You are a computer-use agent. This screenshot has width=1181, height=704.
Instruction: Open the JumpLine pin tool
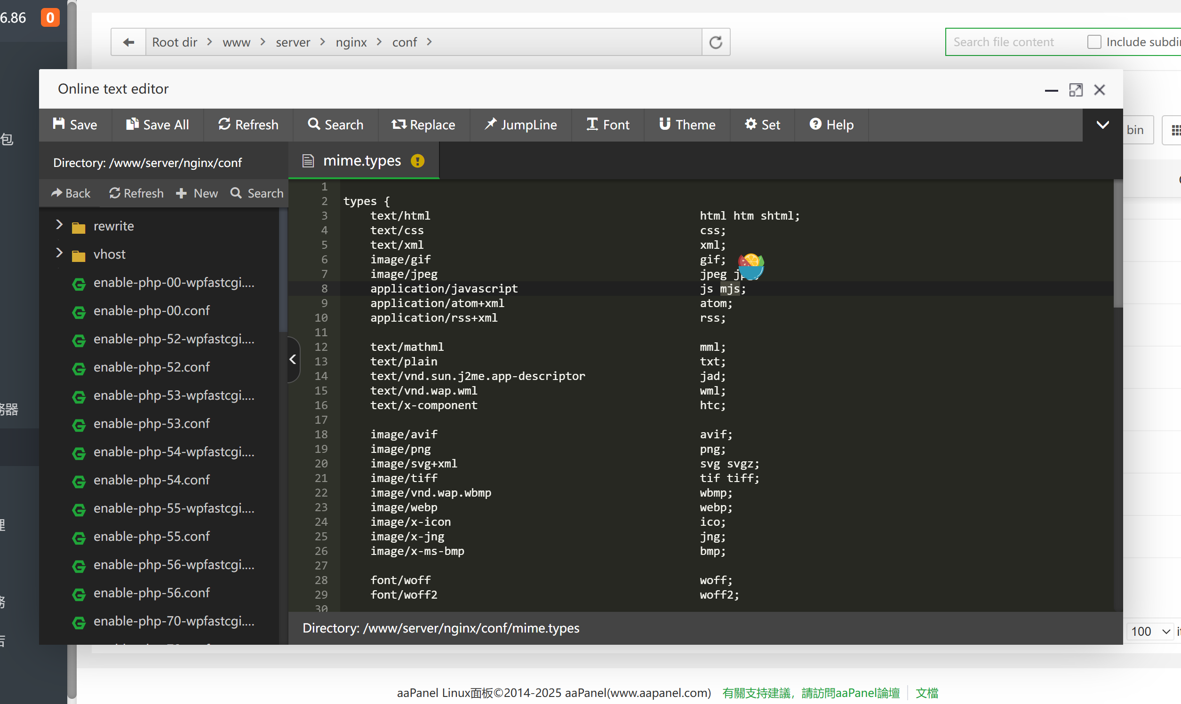point(520,125)
